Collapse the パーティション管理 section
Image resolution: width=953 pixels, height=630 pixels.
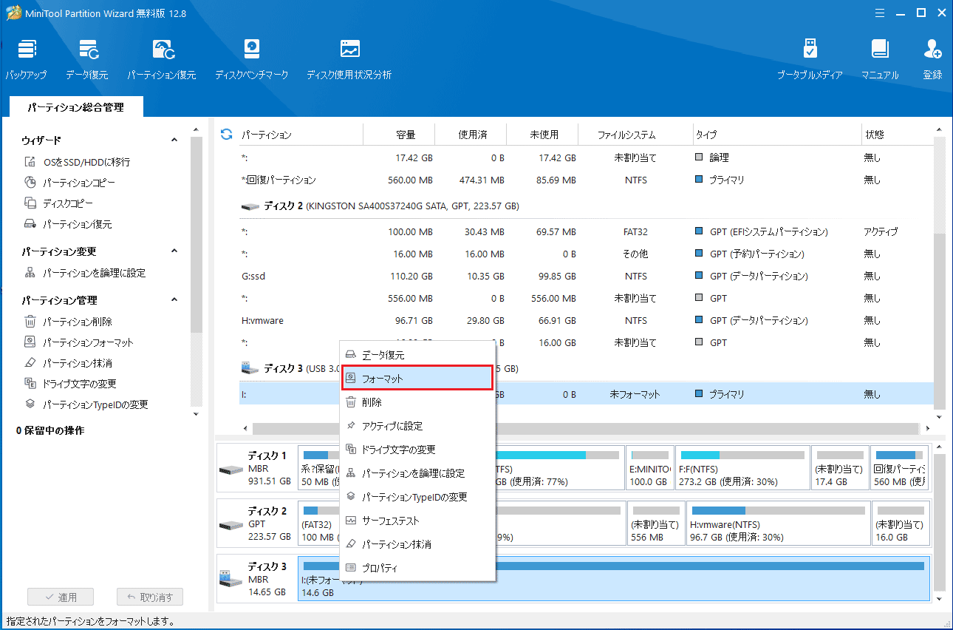[x=174, y=300]
